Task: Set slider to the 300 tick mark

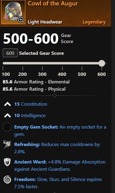Action: click(x=43, y=68)
